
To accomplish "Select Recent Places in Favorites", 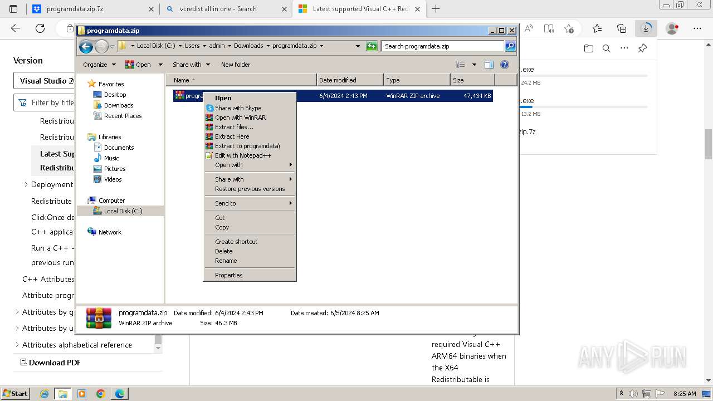I will coord(123,116).
